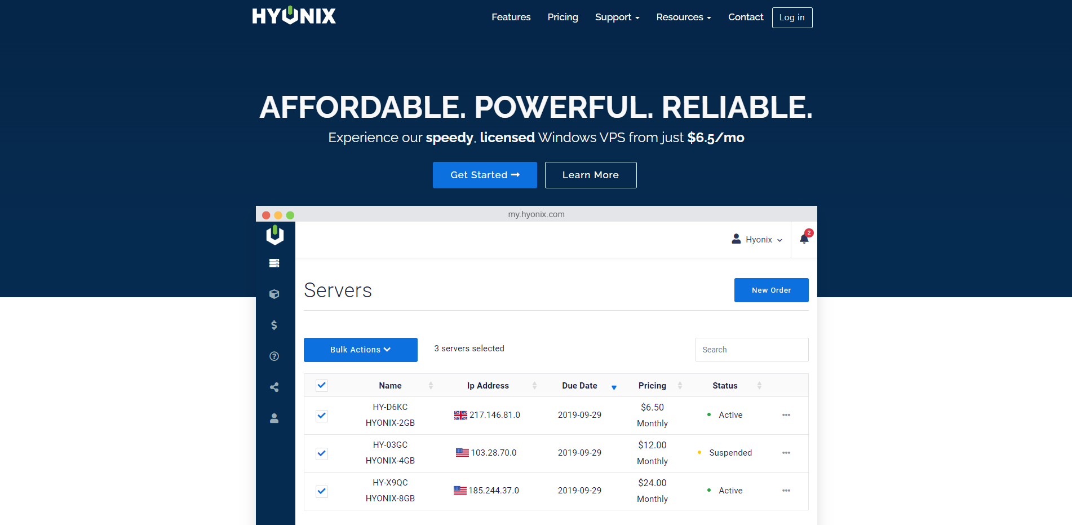Click the IP address 103.28.70.0

pyautogui.click(x=494, y=453)
